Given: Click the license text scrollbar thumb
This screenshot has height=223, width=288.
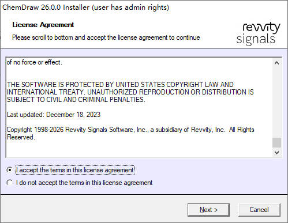Looking at the screenshot, I should tap(277, 143).
